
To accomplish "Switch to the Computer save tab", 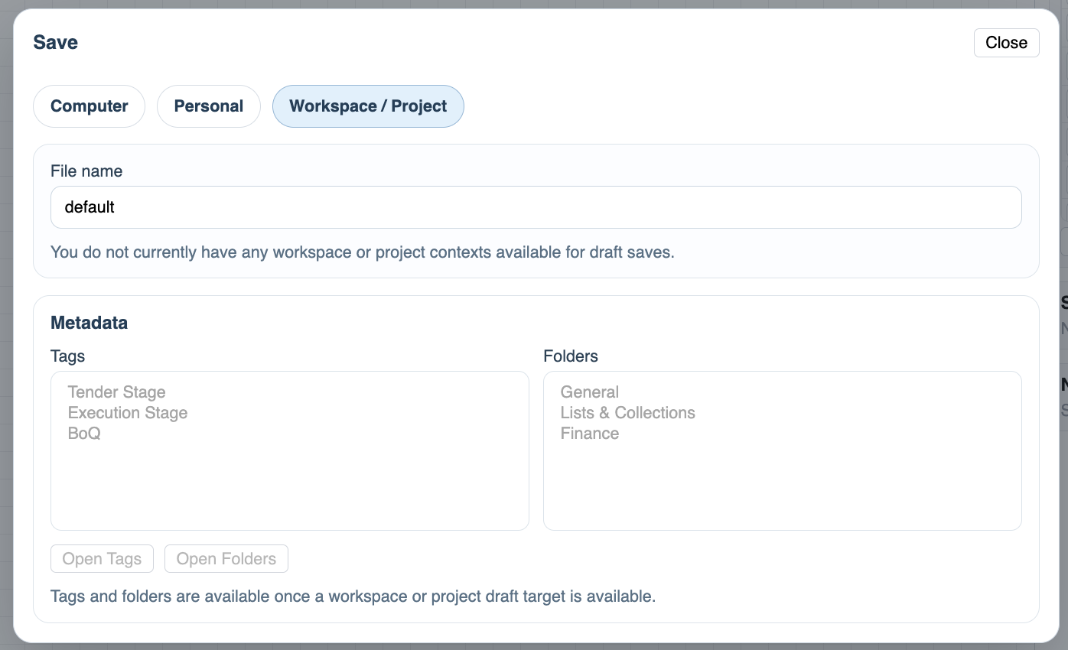I will pos(89,106).
